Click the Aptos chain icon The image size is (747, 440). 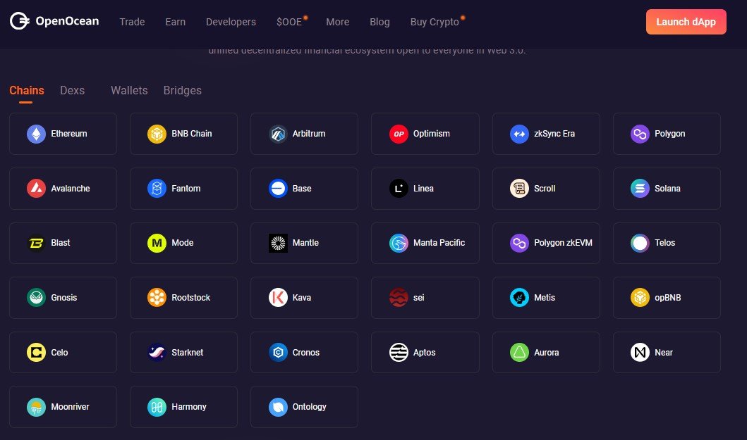point(399,353)
